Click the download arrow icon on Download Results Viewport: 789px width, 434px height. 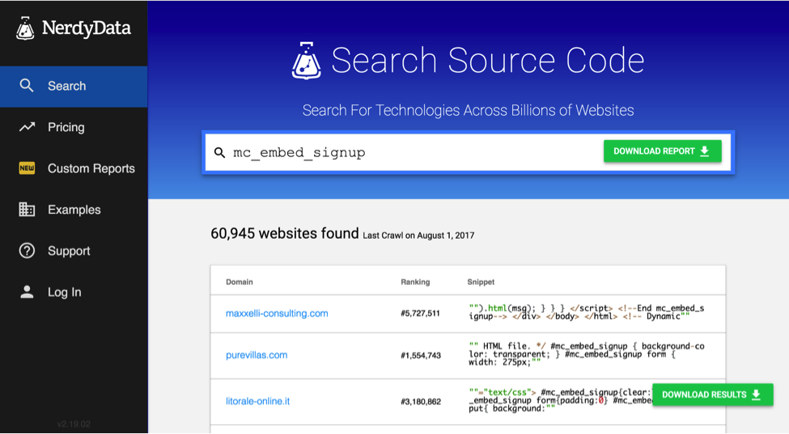(756, 394)
